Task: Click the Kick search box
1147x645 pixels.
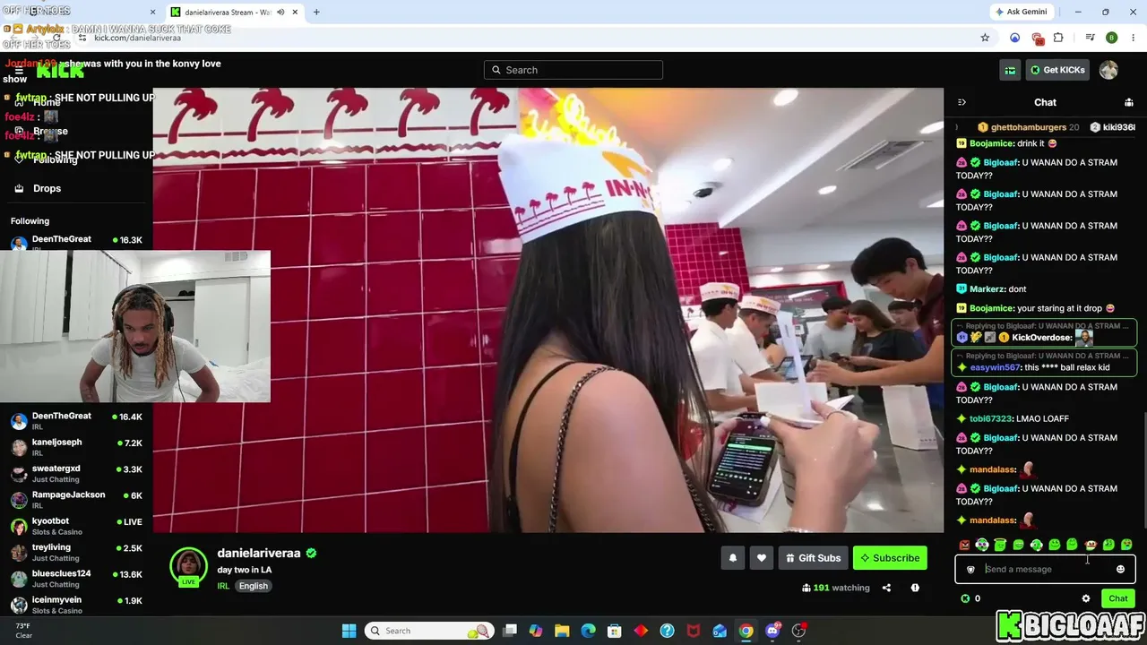Action: 573,70
